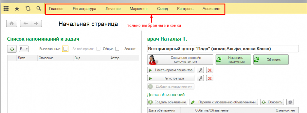The width and height of the screenshot is (307, 113).
Task: Click 'Начать приём пациентов' button
Action: (x=171, y=70)
